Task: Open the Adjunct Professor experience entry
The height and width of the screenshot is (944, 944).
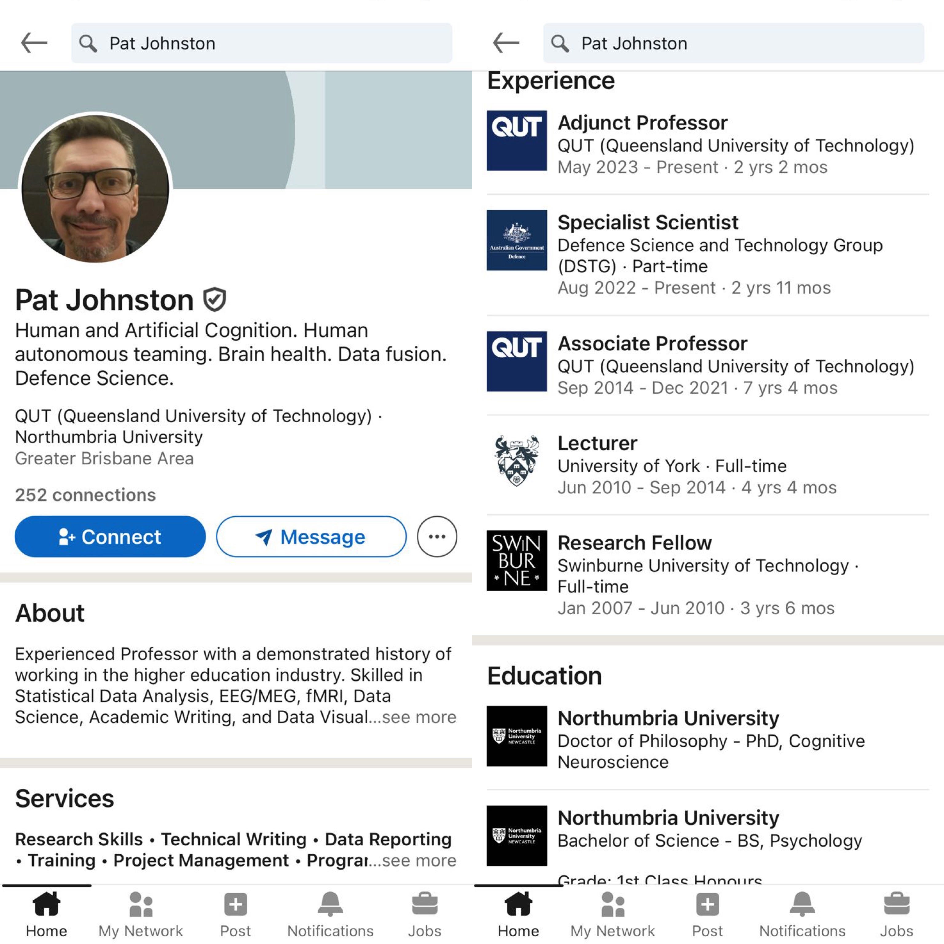Action: tap(708, 145)
